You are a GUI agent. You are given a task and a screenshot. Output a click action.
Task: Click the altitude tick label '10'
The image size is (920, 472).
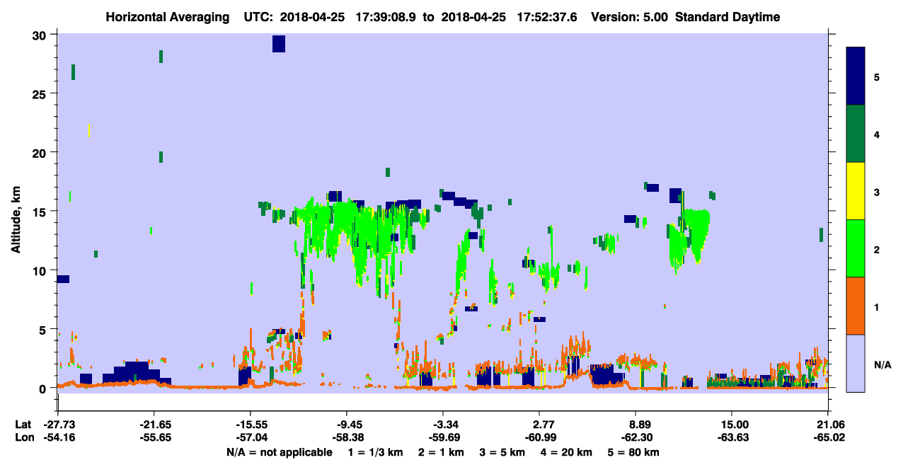click(x=41, y=270)
